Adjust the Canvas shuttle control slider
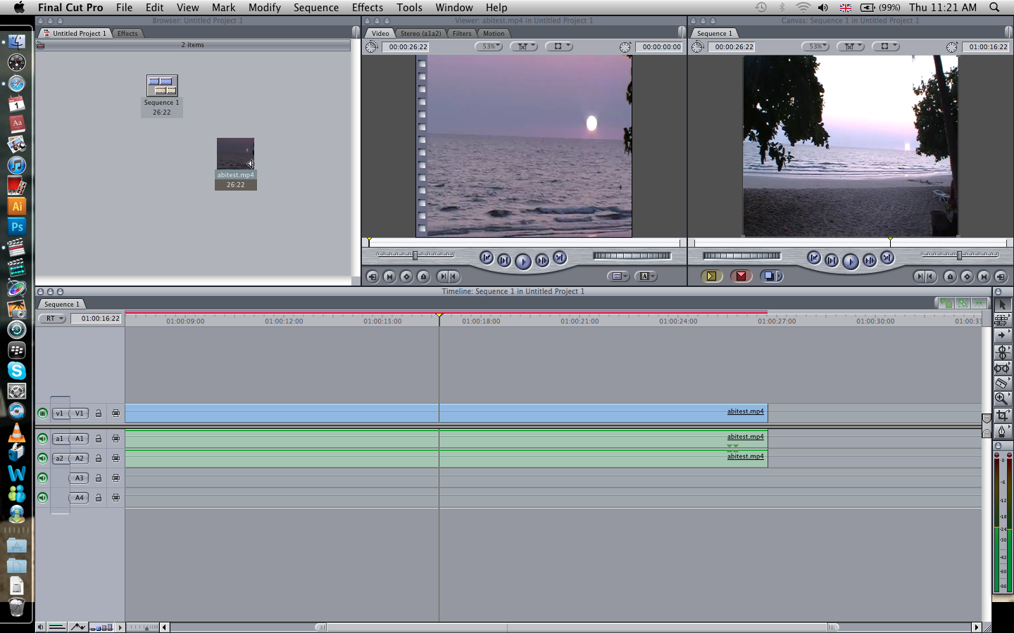Image resolution: width=1014 pixels, height=633 pixels. point(960,255)
